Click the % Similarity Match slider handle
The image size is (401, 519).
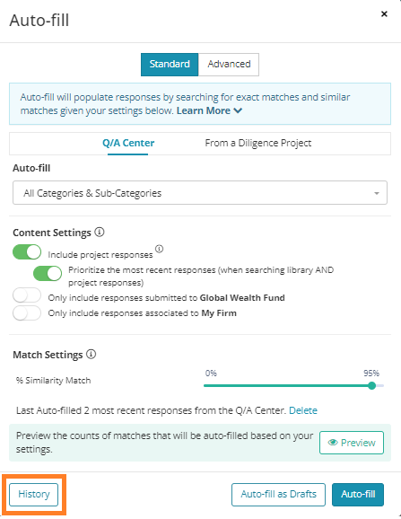(x=371, y=385)
